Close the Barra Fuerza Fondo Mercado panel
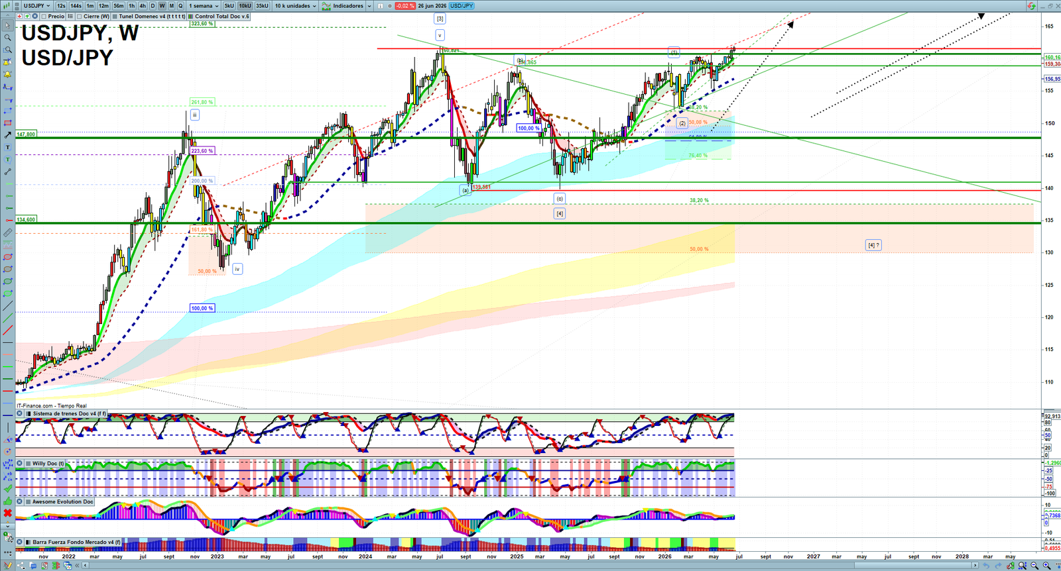 (20, 542)
